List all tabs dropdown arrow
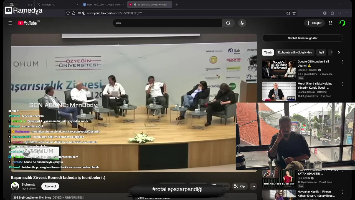This screenshot has width=355, height=200. coord(339,4)
